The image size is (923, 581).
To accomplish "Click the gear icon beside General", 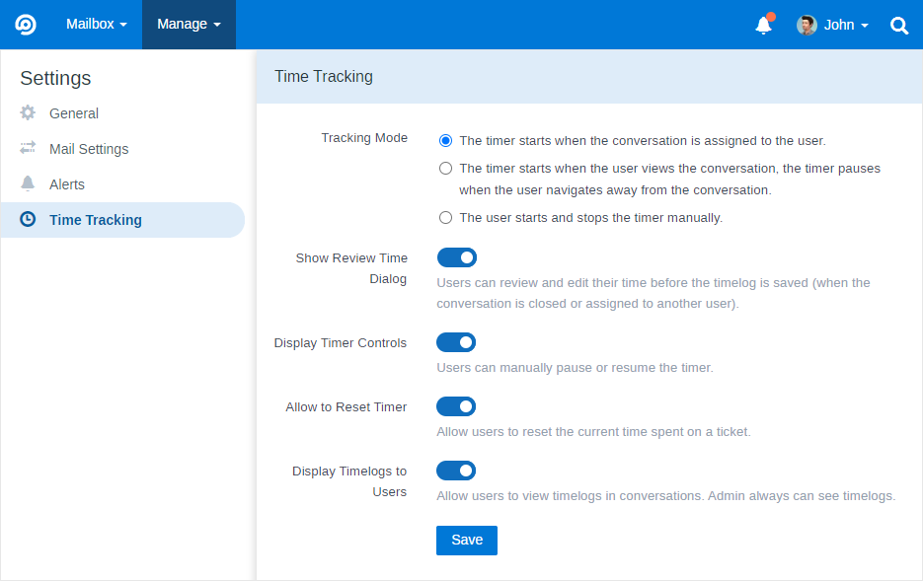I will pyautogui.click(x=28, y=112).
